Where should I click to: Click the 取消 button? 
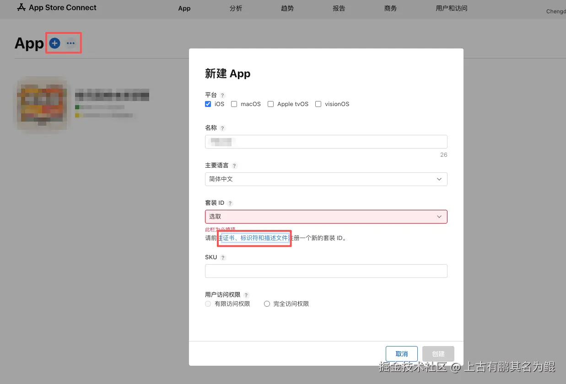402,354
